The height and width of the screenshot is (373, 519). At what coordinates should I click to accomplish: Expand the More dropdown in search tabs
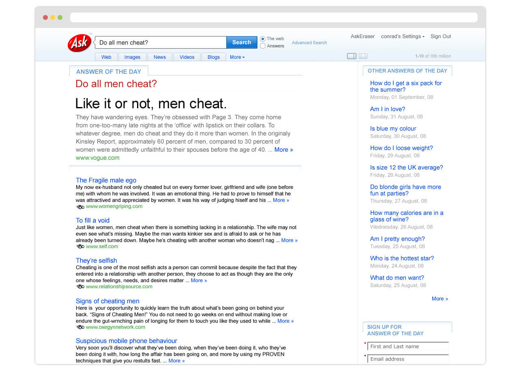tap(237, 57)
